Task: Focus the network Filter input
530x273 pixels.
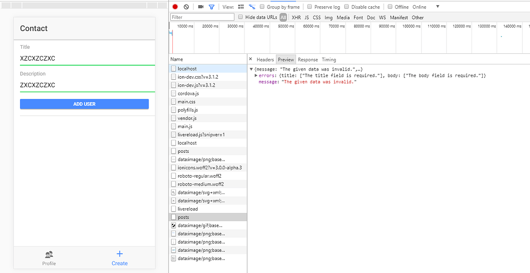Action: click(x=202, y=17)
